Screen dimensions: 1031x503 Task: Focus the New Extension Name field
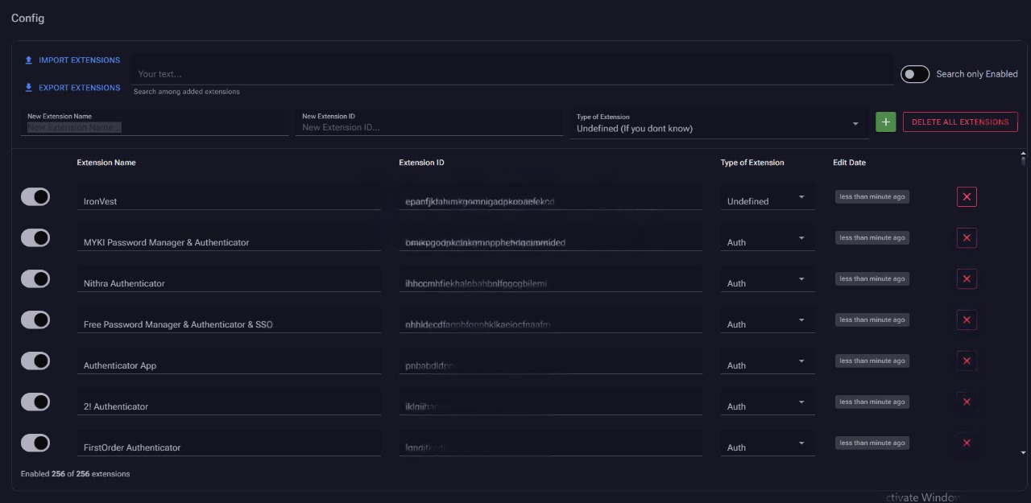coord(155,123)
